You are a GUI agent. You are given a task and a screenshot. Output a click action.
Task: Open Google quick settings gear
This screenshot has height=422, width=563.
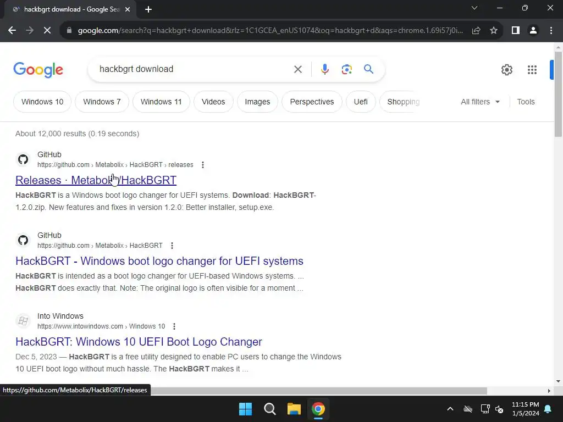(x=506, y=70)
